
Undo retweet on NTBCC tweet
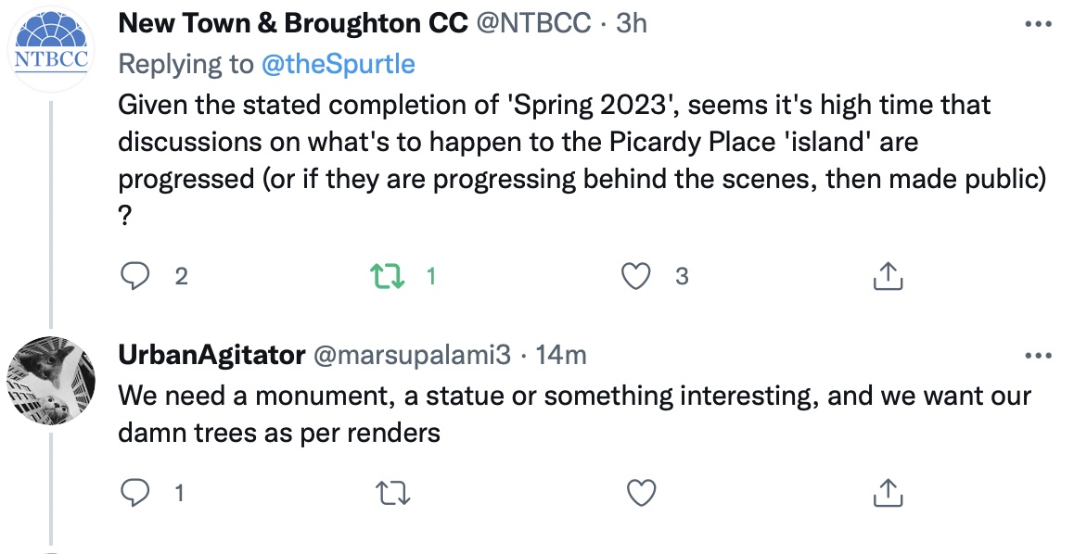tap(388, 276)
